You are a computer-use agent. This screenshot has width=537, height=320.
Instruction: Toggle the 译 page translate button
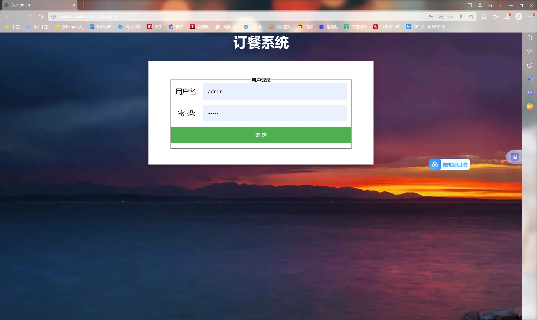point(514,157)
